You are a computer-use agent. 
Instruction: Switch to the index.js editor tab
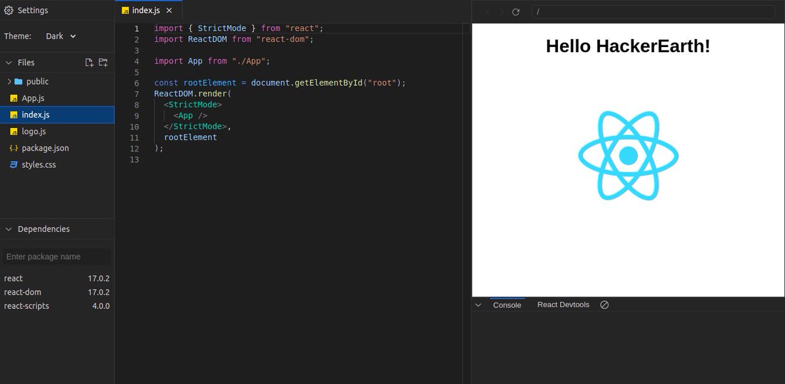(x=148, y=11)
